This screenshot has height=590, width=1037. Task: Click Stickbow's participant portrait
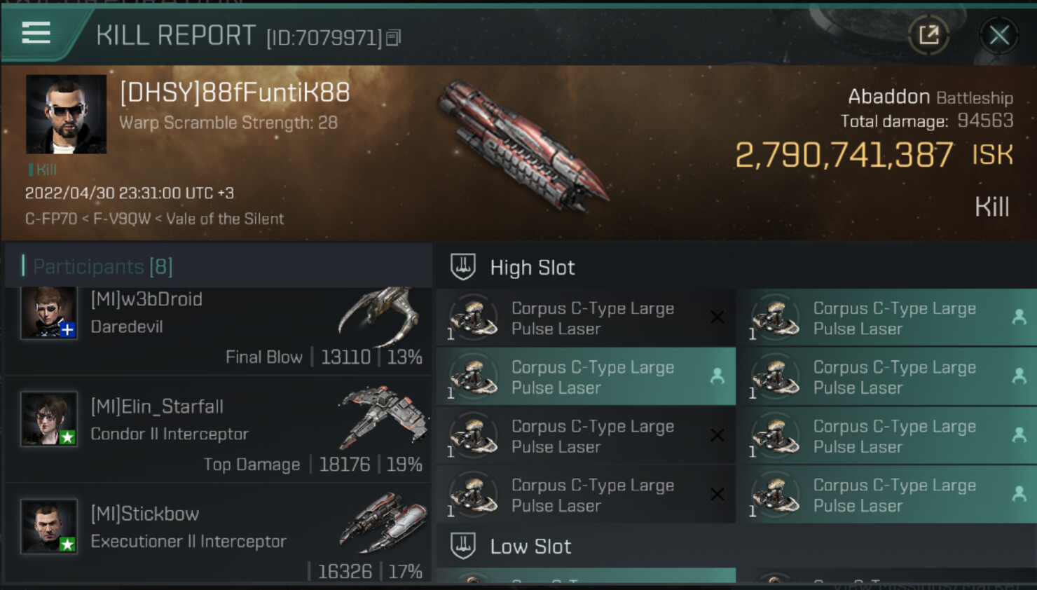click(x=48, y=526)
